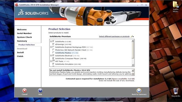Enable SolidWorks Explorer/Workgroup PDM checkbox
The image size is (182, 102).
(53, 47)
